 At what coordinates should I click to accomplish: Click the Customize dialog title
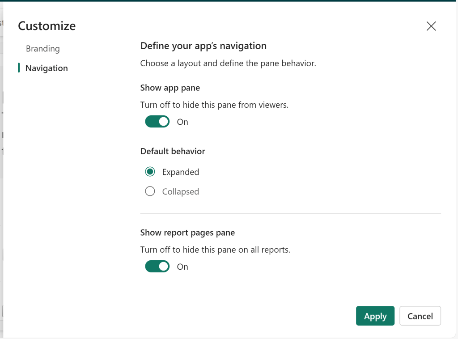47,26
